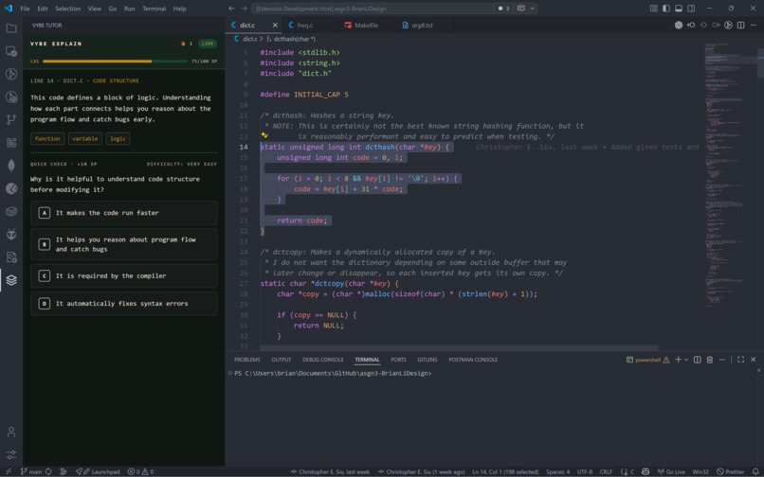Open Source Control branch icon in activity bar
The image size is (764, 477).
pos(11,119)
